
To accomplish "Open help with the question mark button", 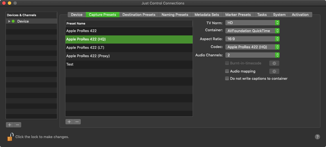I will point(317,137).
